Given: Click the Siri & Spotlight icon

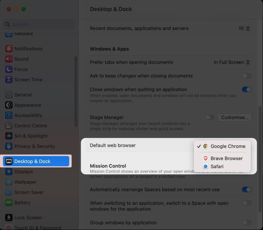Looking at the screenshot, I should click(9, 136).
